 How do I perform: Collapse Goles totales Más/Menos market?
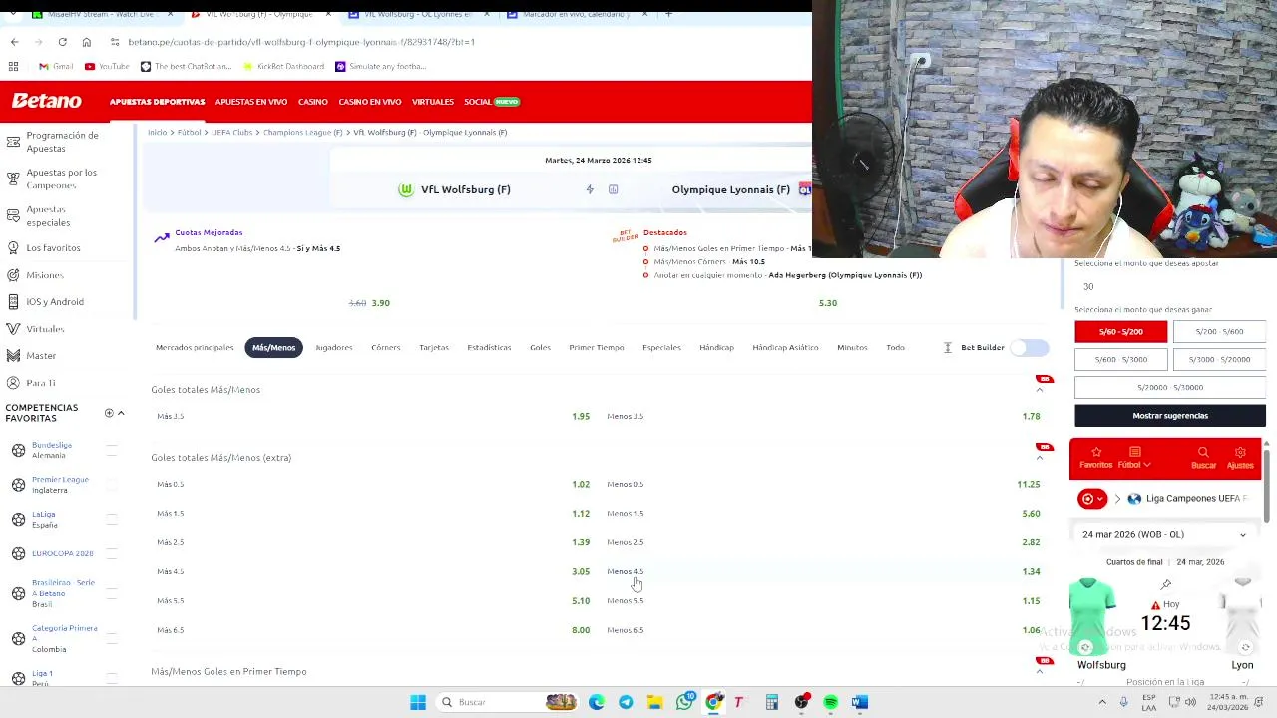click(x=1040, y=390)
